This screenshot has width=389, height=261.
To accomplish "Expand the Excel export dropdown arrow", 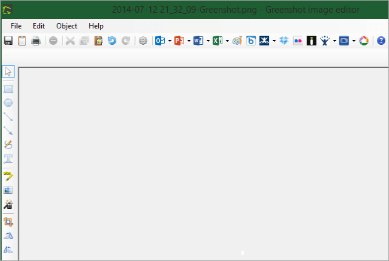I will [x=227, y=41].
